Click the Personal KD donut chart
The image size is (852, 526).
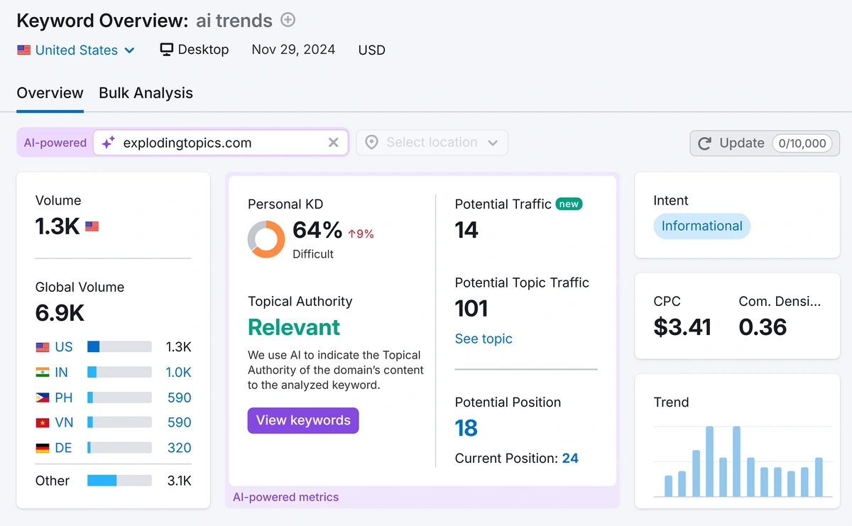point(266,239)
